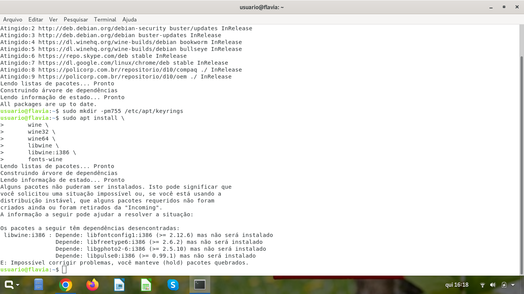Click the 'Alguns pacotes não puderam ser instalados' line
This screenshot has width=524, height=294.
[116, 187]
